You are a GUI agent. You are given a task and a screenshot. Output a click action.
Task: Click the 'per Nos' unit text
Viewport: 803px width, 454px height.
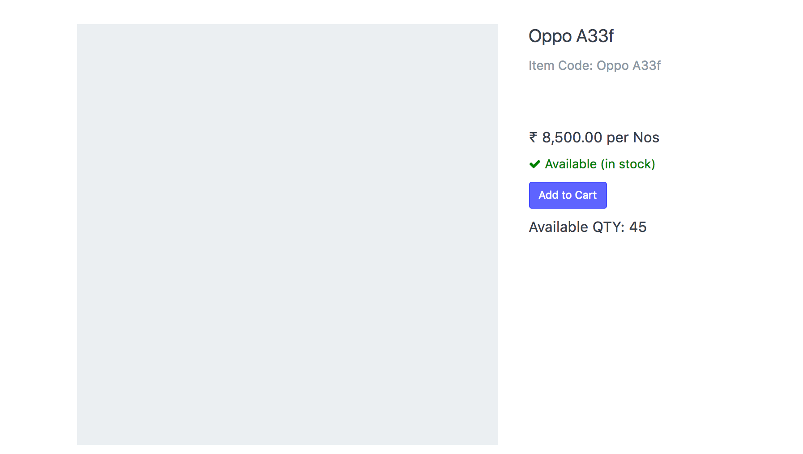tap(633, 137)
